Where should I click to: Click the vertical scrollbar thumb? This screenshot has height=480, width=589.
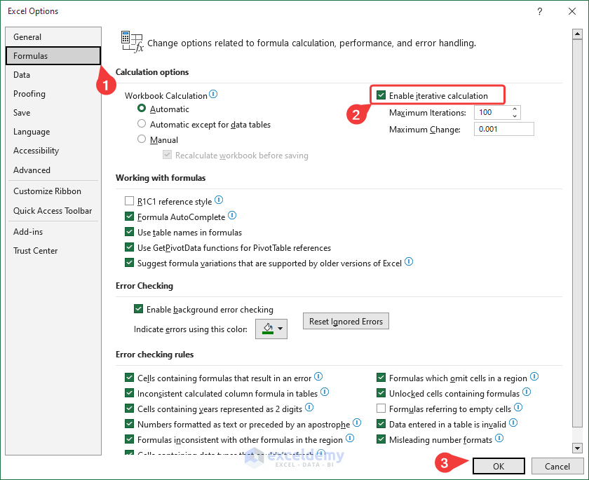577,233
